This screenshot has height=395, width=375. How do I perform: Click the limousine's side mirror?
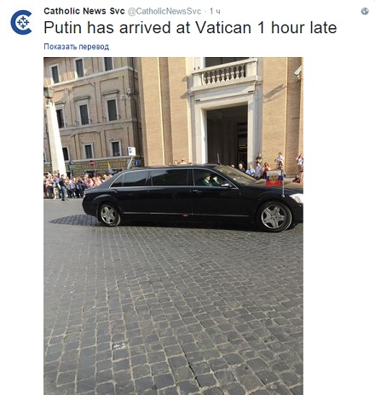click(227, 186)
